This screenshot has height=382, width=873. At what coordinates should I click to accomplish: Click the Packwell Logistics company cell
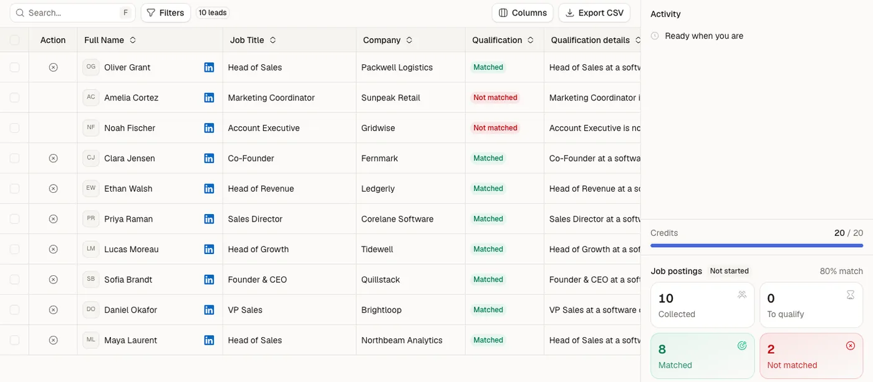point(411,67)
